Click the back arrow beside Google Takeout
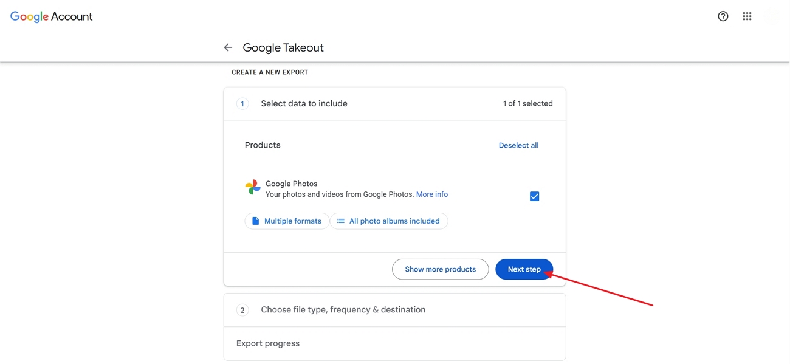The image size is (790, 364). point(228,47)
